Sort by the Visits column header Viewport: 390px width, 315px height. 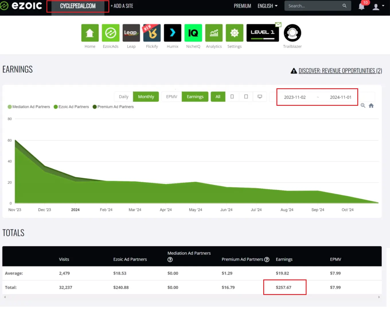(64, 259)
